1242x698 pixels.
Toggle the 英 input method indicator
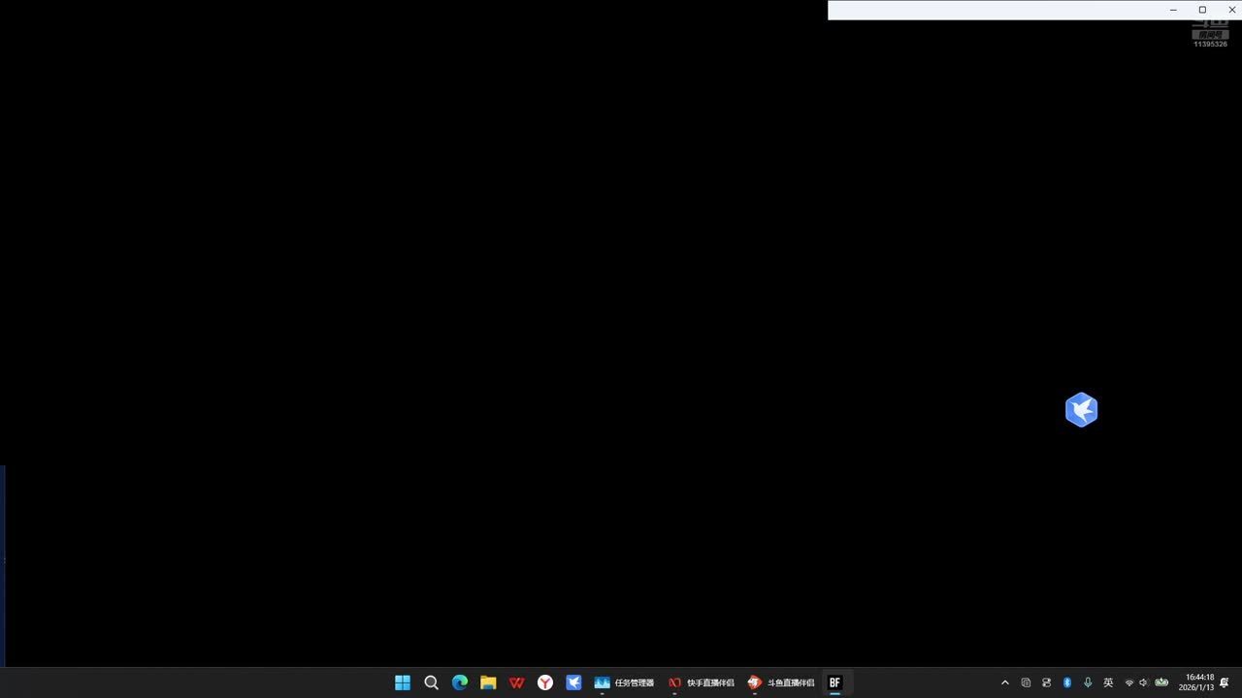[1108, 682]
